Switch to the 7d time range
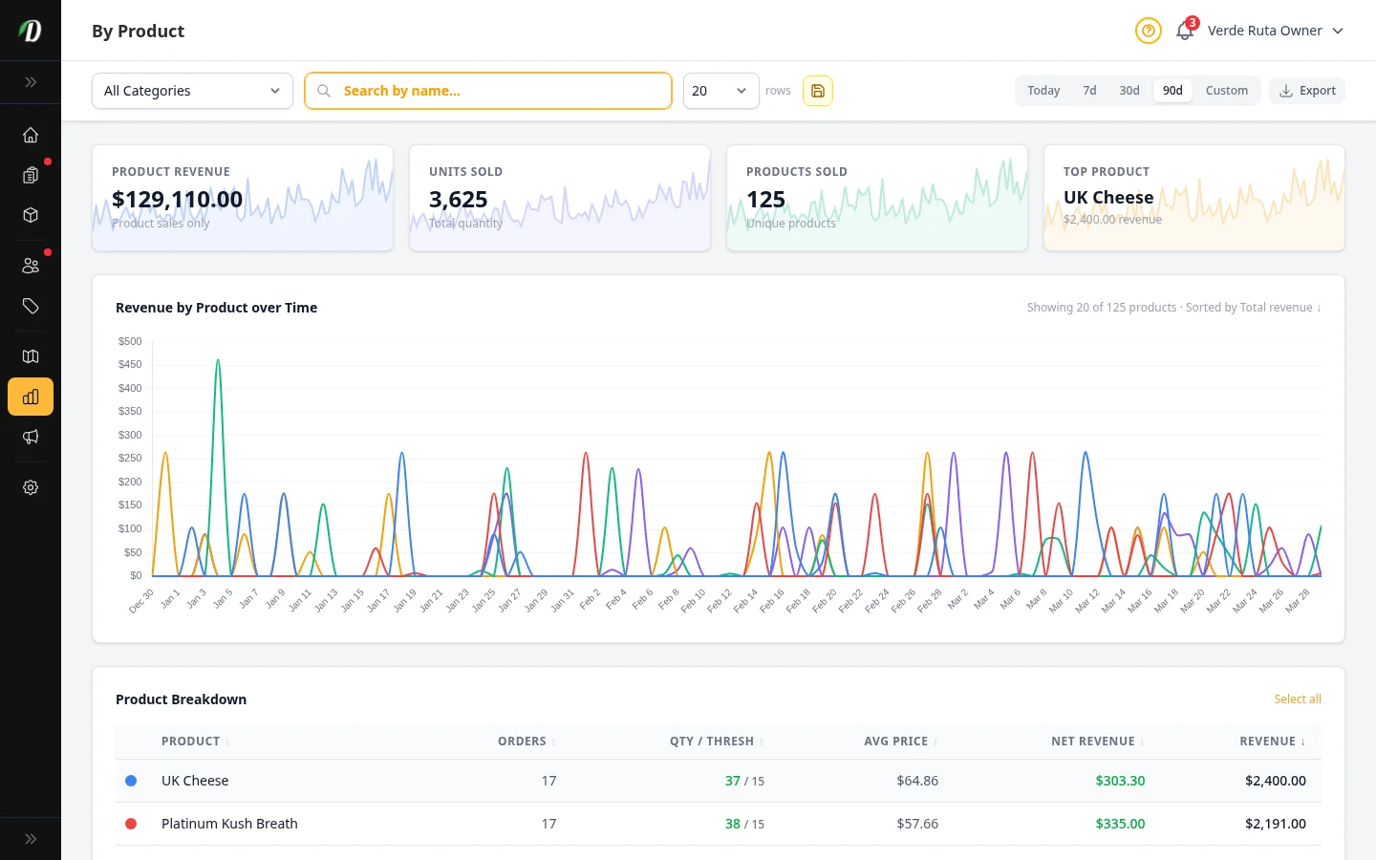The image size is (1376, 860). pos(1089,90)
